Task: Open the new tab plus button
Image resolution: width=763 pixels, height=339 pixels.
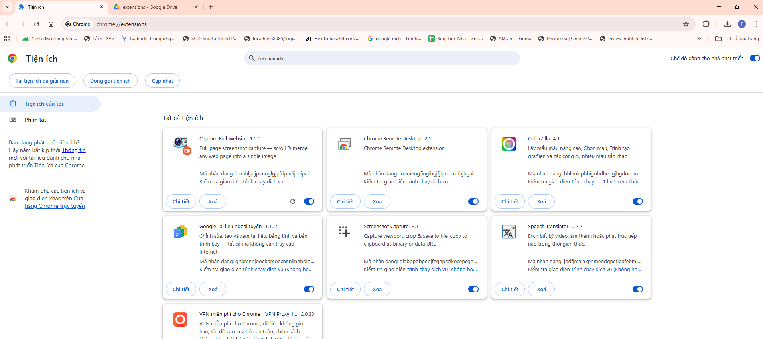Action: point(211,7)
